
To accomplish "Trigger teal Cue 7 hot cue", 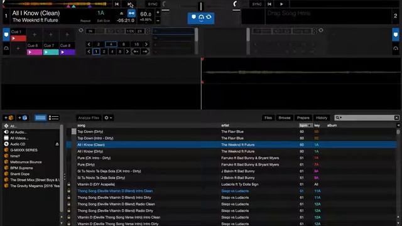I will [x=51, y=52].
